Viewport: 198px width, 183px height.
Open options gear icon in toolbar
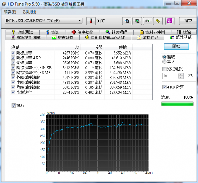158,21
